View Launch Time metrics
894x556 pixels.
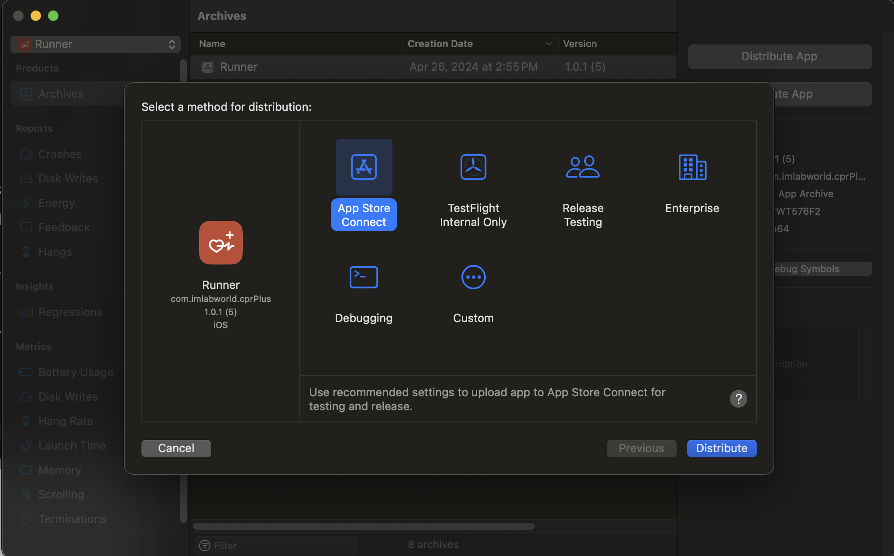[x=72, y=446]
